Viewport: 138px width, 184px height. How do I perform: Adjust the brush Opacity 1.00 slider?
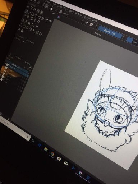click(x=110, y=32)
